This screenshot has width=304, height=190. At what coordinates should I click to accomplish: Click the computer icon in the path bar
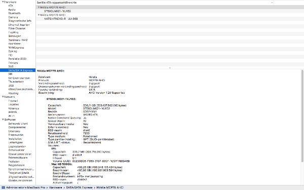tap(3, 187)
